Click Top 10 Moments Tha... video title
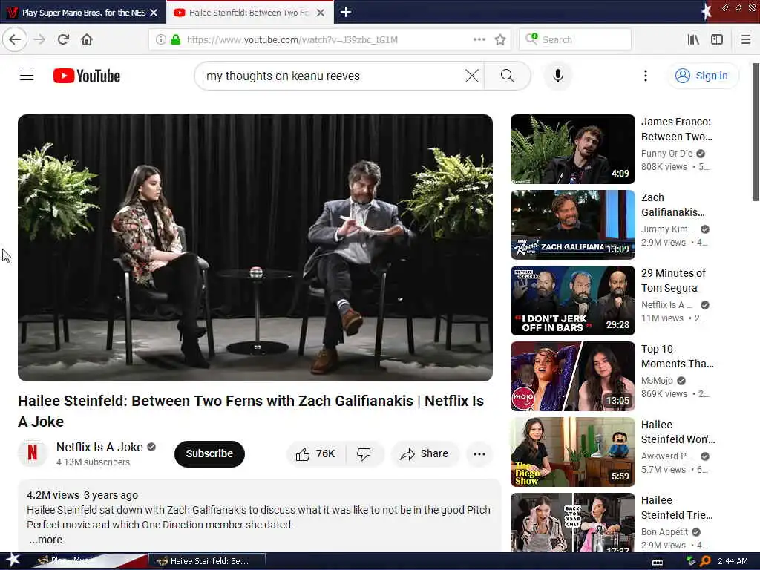The height and width of the screenshot is (570, 760). tap(677, 356)
